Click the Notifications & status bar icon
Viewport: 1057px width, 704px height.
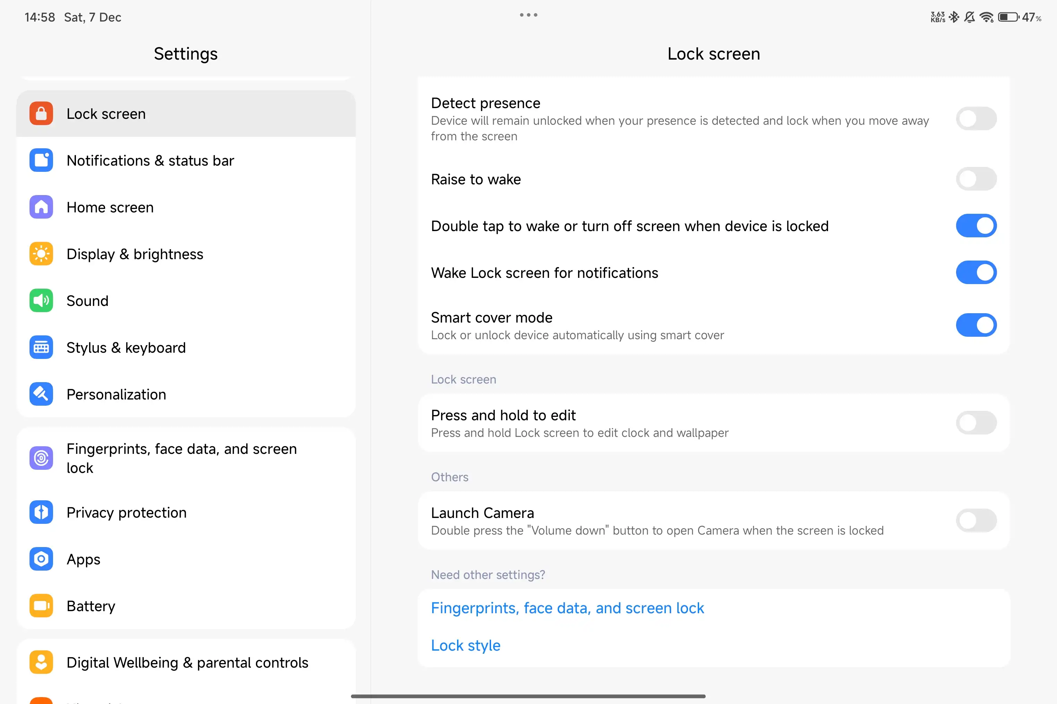pyautogui.click(x=41, y=160)
